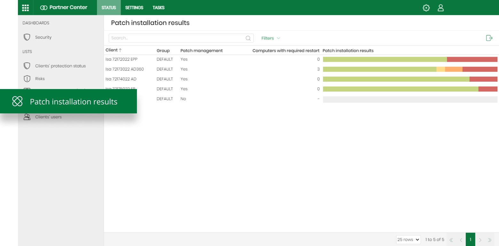Open client lsa 72174022 AD
499x246 pixels.
121,79
